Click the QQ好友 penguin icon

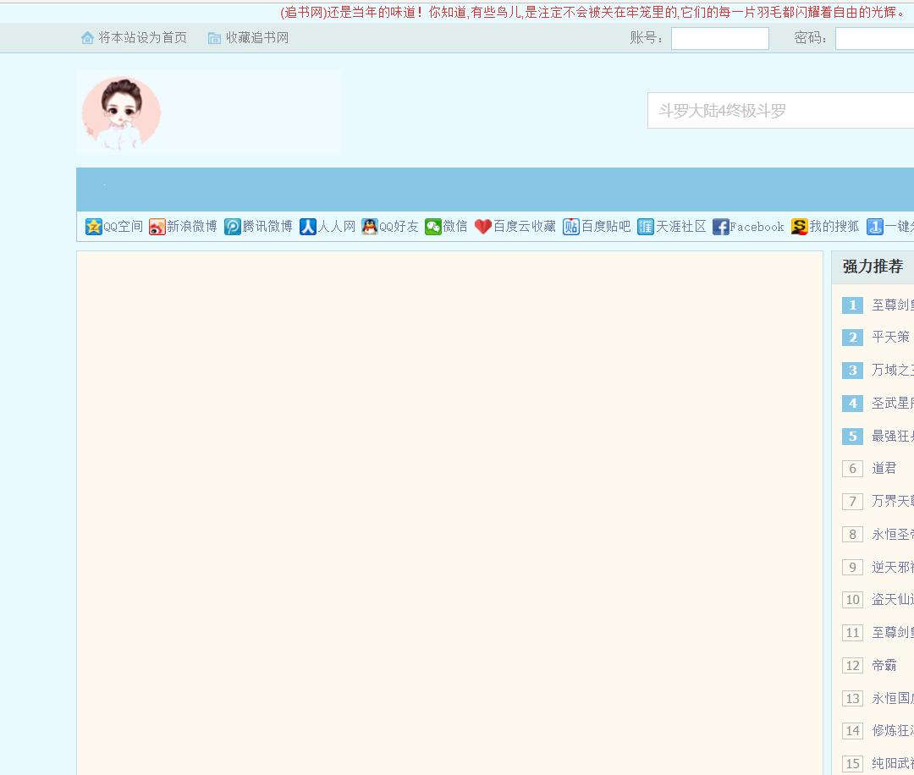pos(370,227)
